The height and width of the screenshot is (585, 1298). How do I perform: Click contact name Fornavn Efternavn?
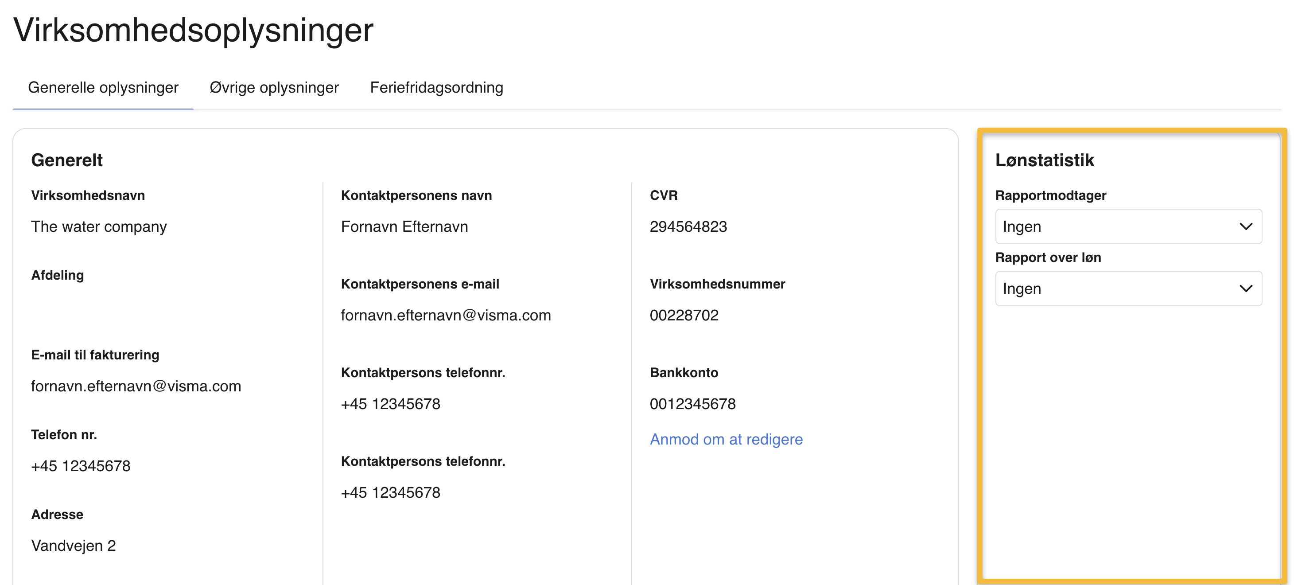click(404, 226)
